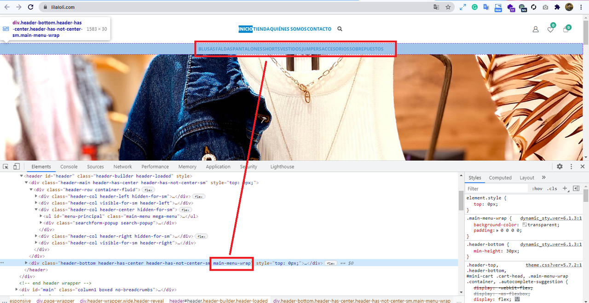Open the Extensions puzzle menu
The width and height of the screenshot is (589, 303).
[557, 7]
